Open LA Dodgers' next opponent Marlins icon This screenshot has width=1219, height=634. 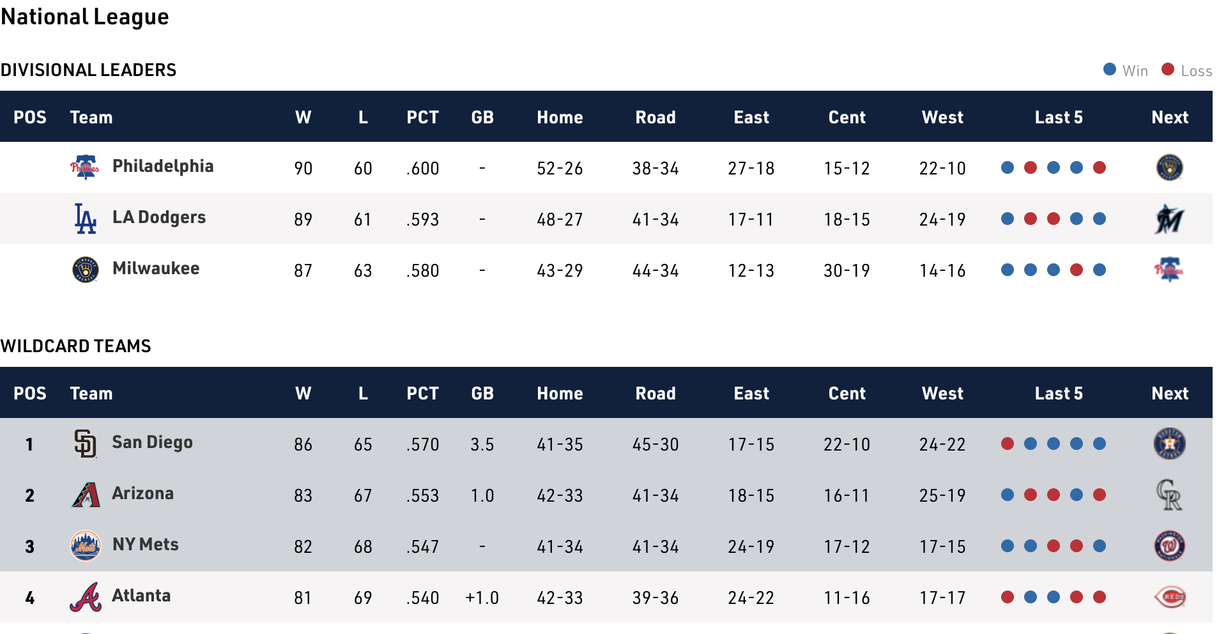1169,219
